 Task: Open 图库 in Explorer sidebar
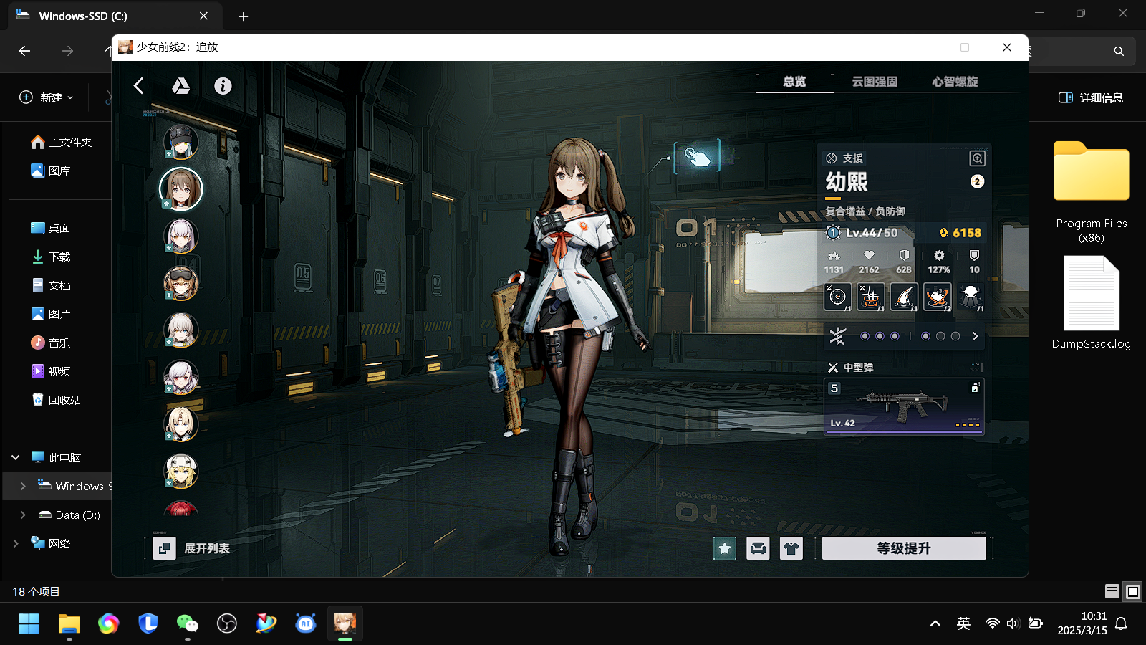click(x=51, y=171)
